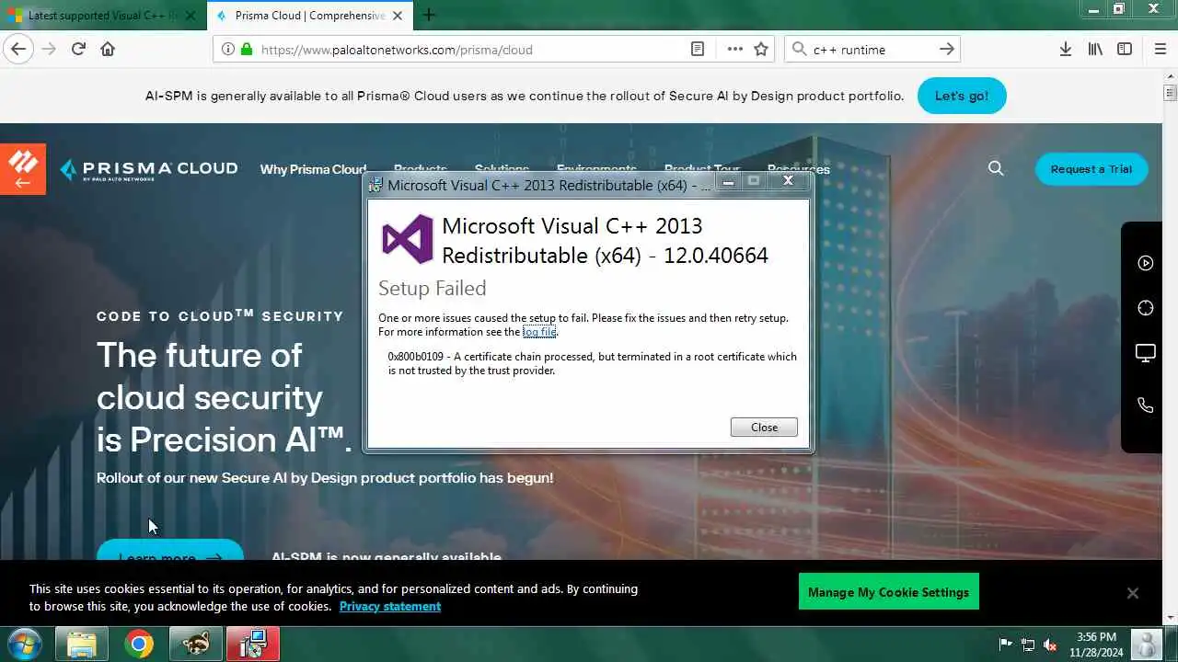Screen dimensions: 1178x662
Task: Open the Firefox library icon
Action: 1095,50
